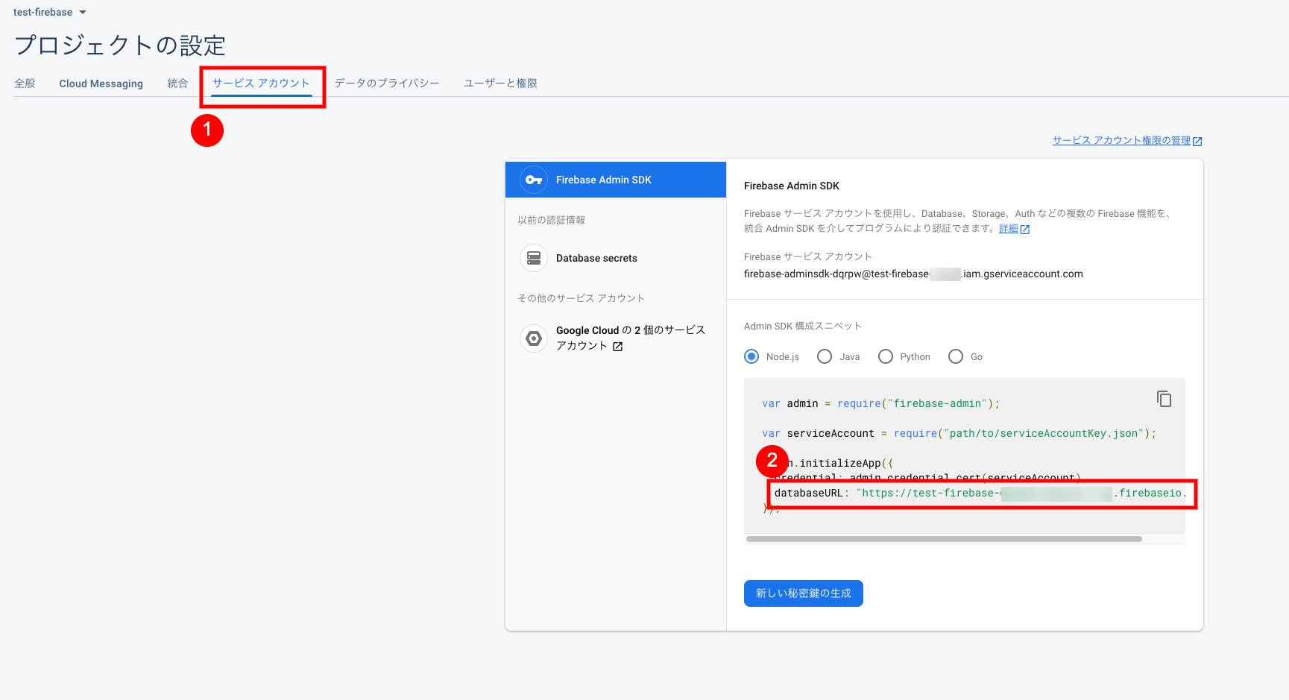Choose the Python radio button
1289x700 pixels.
click(886, 356)
